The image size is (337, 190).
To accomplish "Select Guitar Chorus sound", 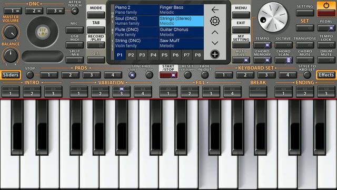I will pos(181,32).
